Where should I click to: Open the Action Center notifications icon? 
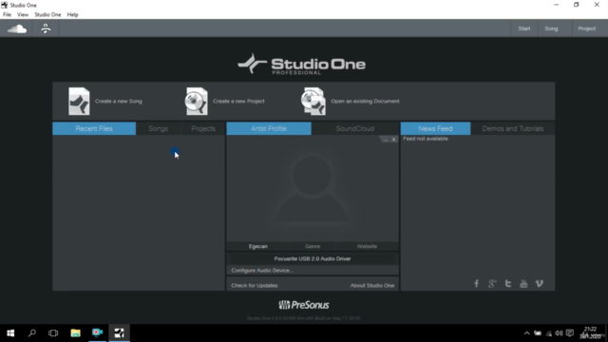[570, 333]
